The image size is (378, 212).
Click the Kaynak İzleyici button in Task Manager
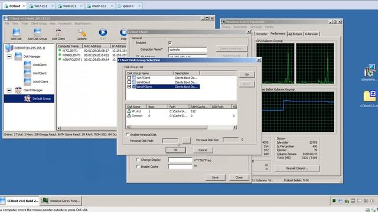(x=297, y=168)
